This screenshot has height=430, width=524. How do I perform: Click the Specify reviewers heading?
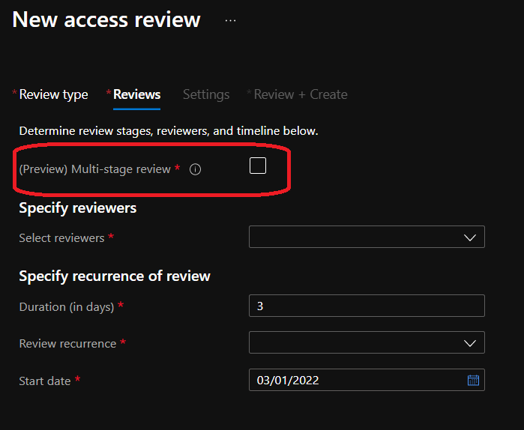tap(78, 208)
